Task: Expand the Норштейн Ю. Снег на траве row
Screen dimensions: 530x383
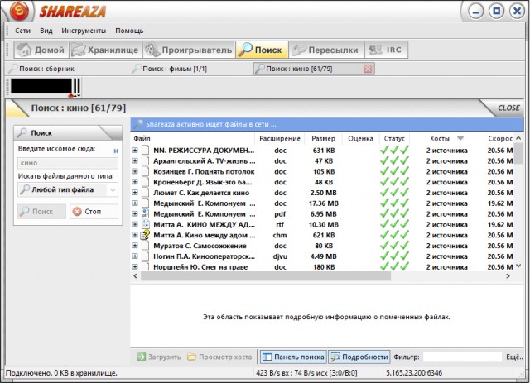Action: (x=135, y=267)
